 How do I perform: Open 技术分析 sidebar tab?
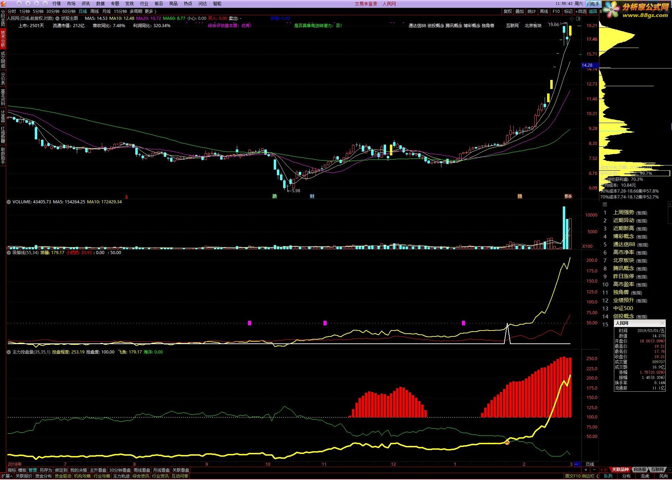(x=3, y=39)
